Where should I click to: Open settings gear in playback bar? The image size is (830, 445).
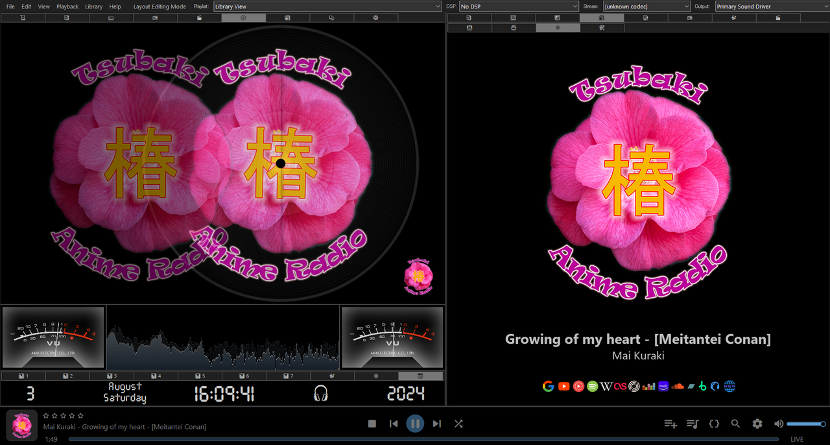[757, 424]
